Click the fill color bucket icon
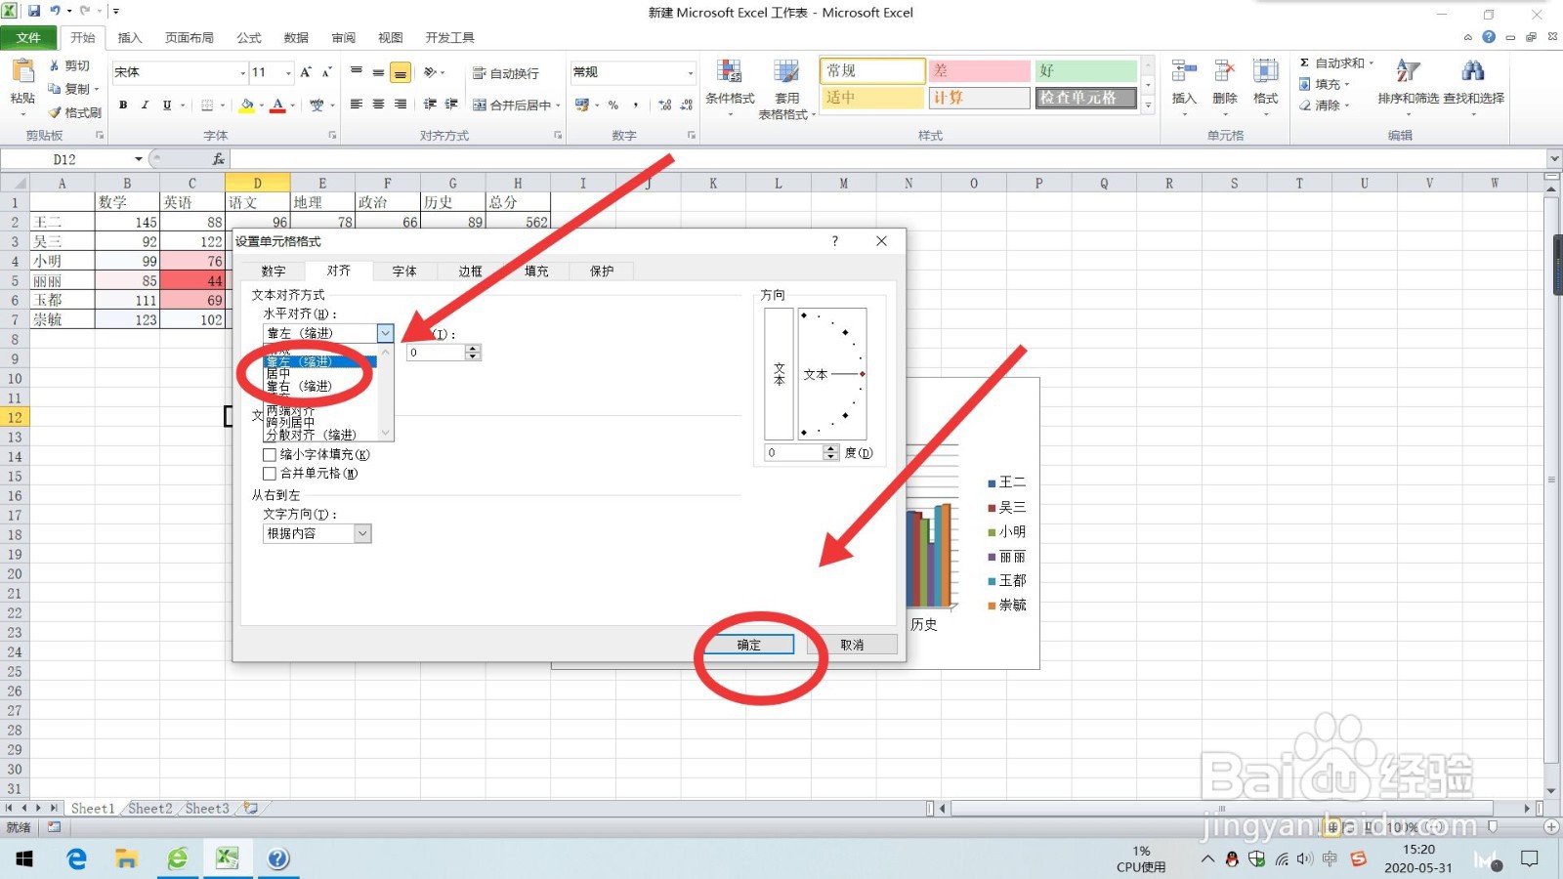 pos(247,105)
